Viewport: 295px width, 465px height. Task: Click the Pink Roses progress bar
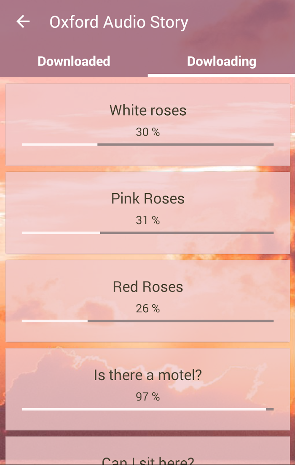[x=147, y=233]
